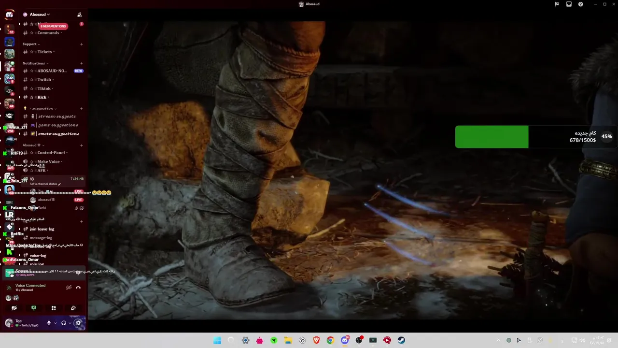This screenshot has height=348, width=618.
Task: Open the ABOSAUD-NO... channel marked NEW
Action: (52, 71)
